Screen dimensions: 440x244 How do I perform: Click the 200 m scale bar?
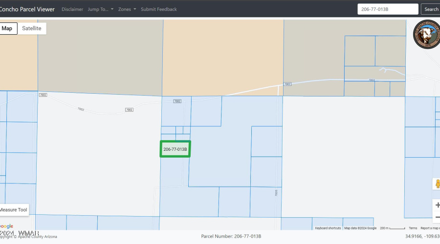392,228
